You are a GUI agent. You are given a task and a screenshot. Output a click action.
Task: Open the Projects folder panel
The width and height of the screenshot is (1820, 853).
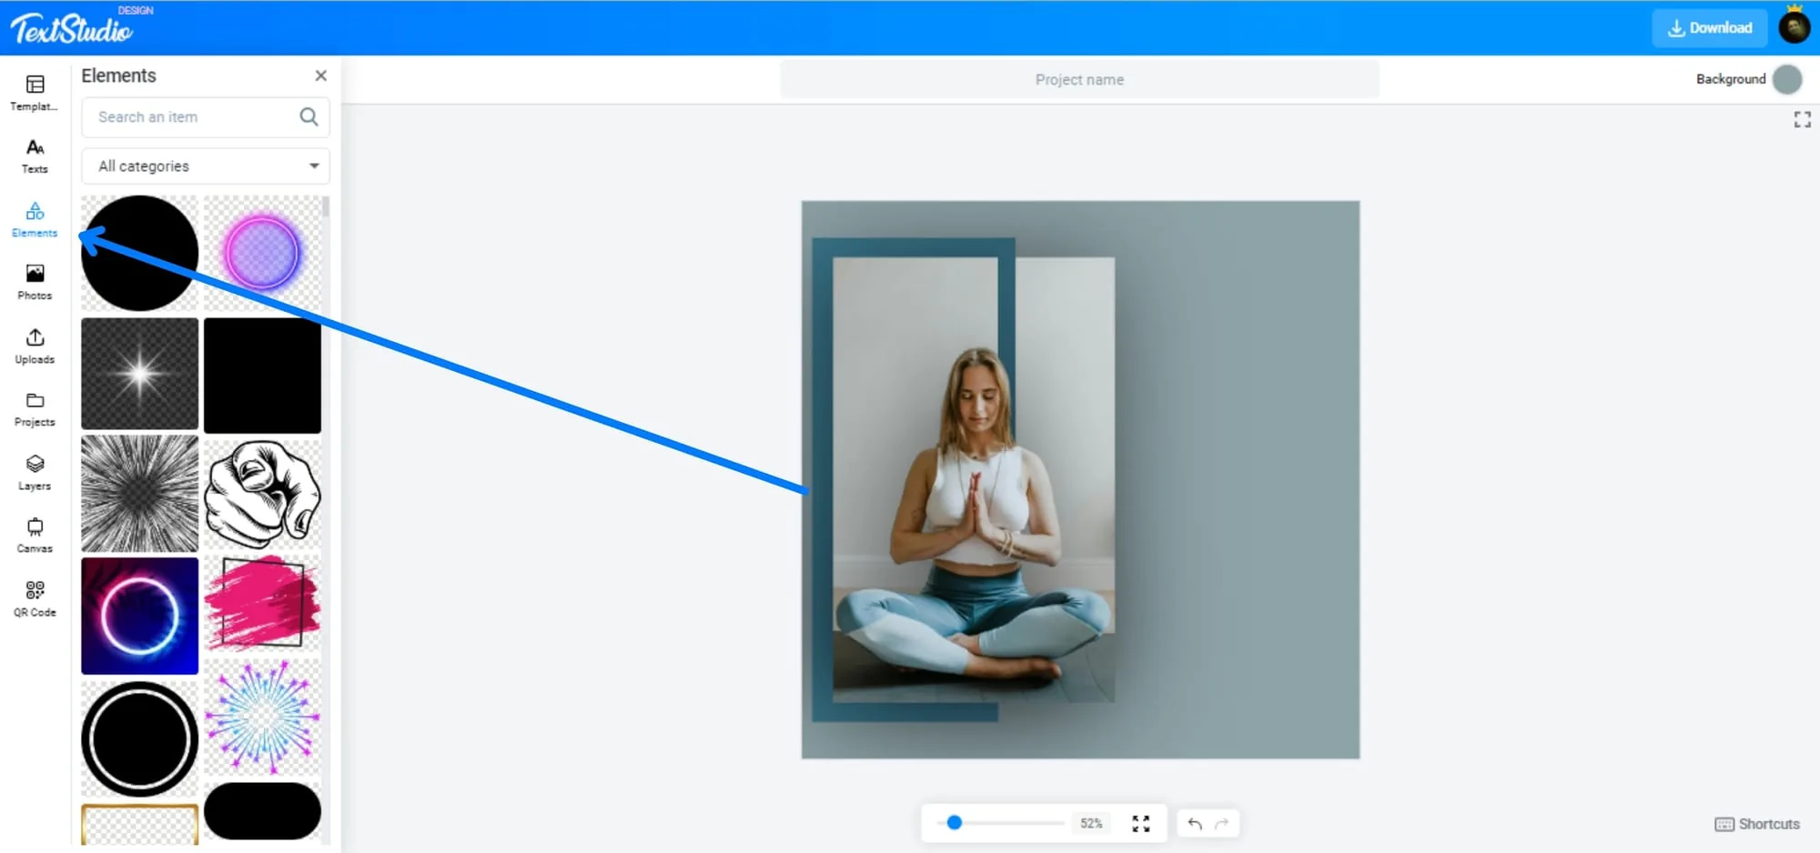click(35, 410)
